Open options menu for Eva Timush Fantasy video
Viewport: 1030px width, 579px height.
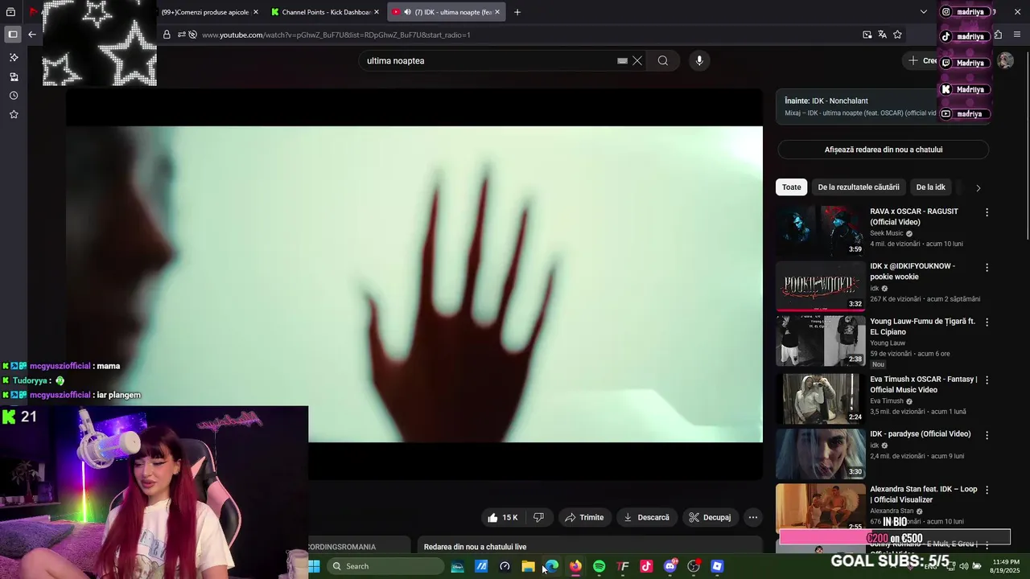[x=987, y=380]
